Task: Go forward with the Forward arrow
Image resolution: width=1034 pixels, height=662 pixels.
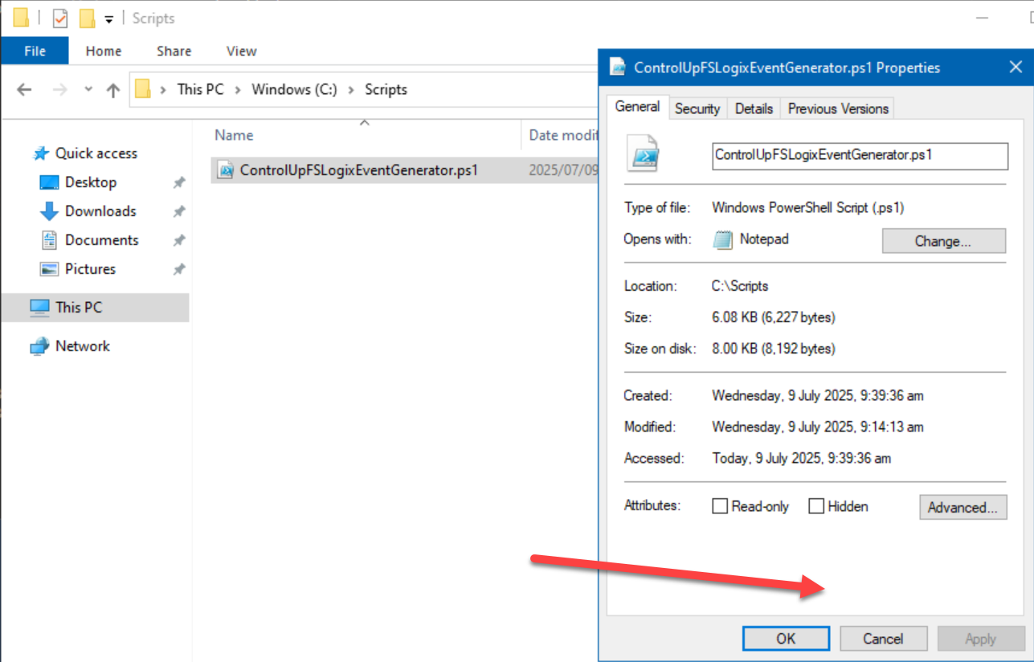Action: [59, 90]
